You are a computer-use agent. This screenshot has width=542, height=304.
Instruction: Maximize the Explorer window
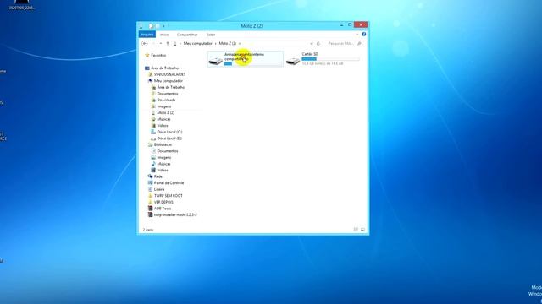[x=350, y=25]
